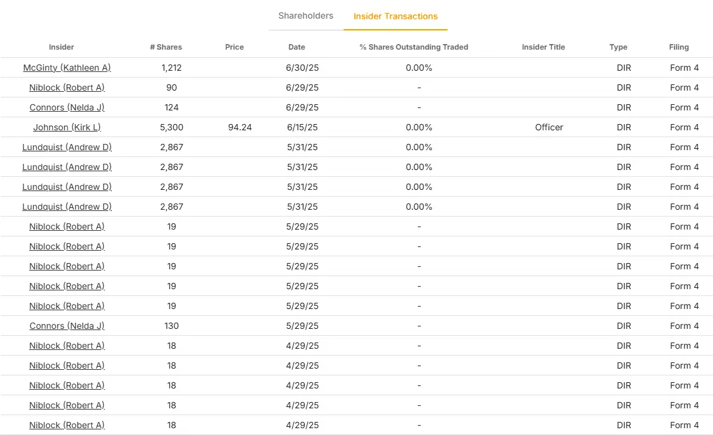
Task: Open Connors (Nelda J) link with 124 shares
Action: coord(67,107)
